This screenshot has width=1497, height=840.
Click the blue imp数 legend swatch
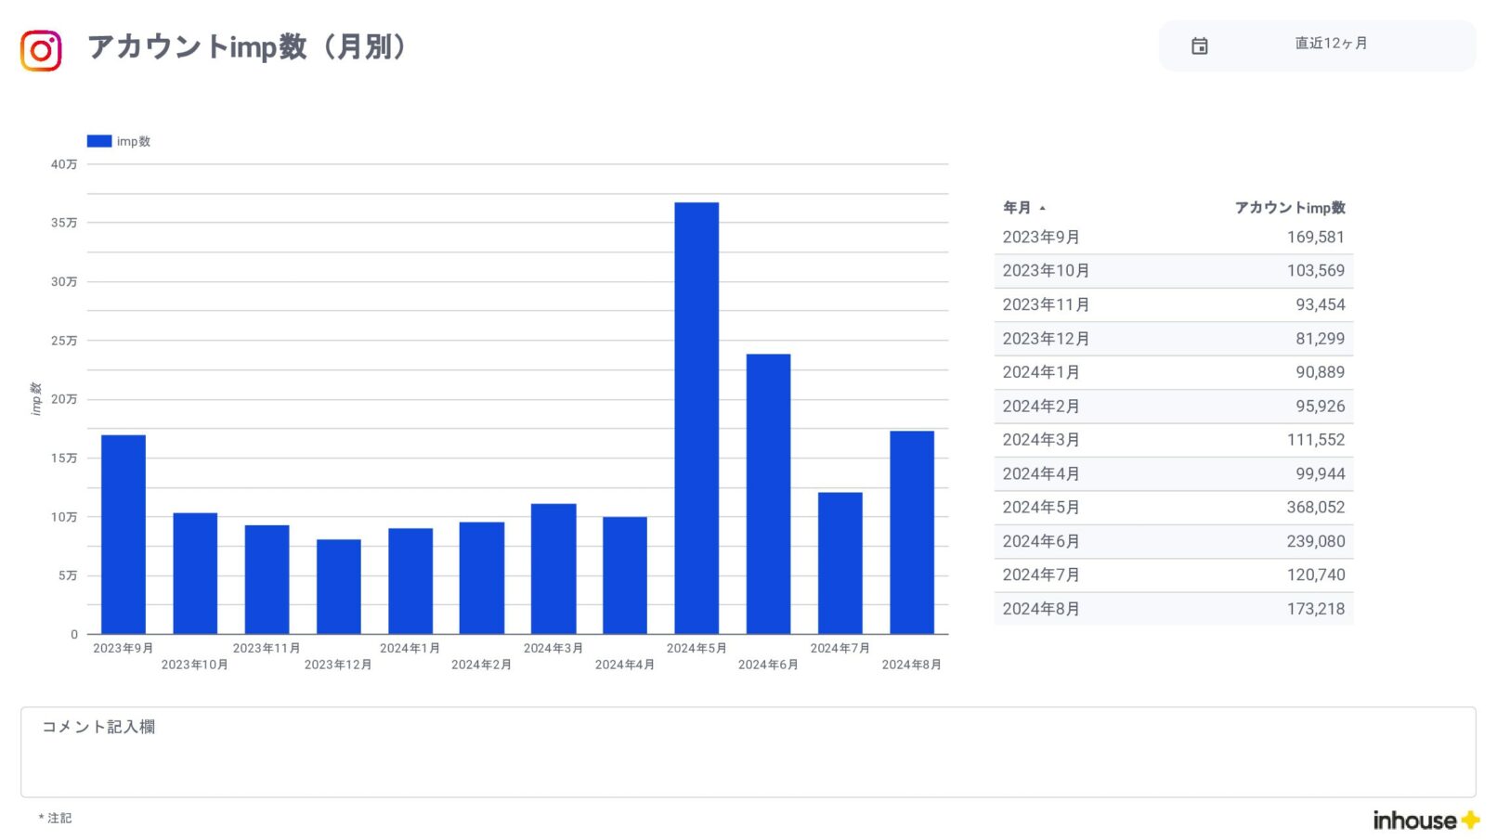coord(98,141)
